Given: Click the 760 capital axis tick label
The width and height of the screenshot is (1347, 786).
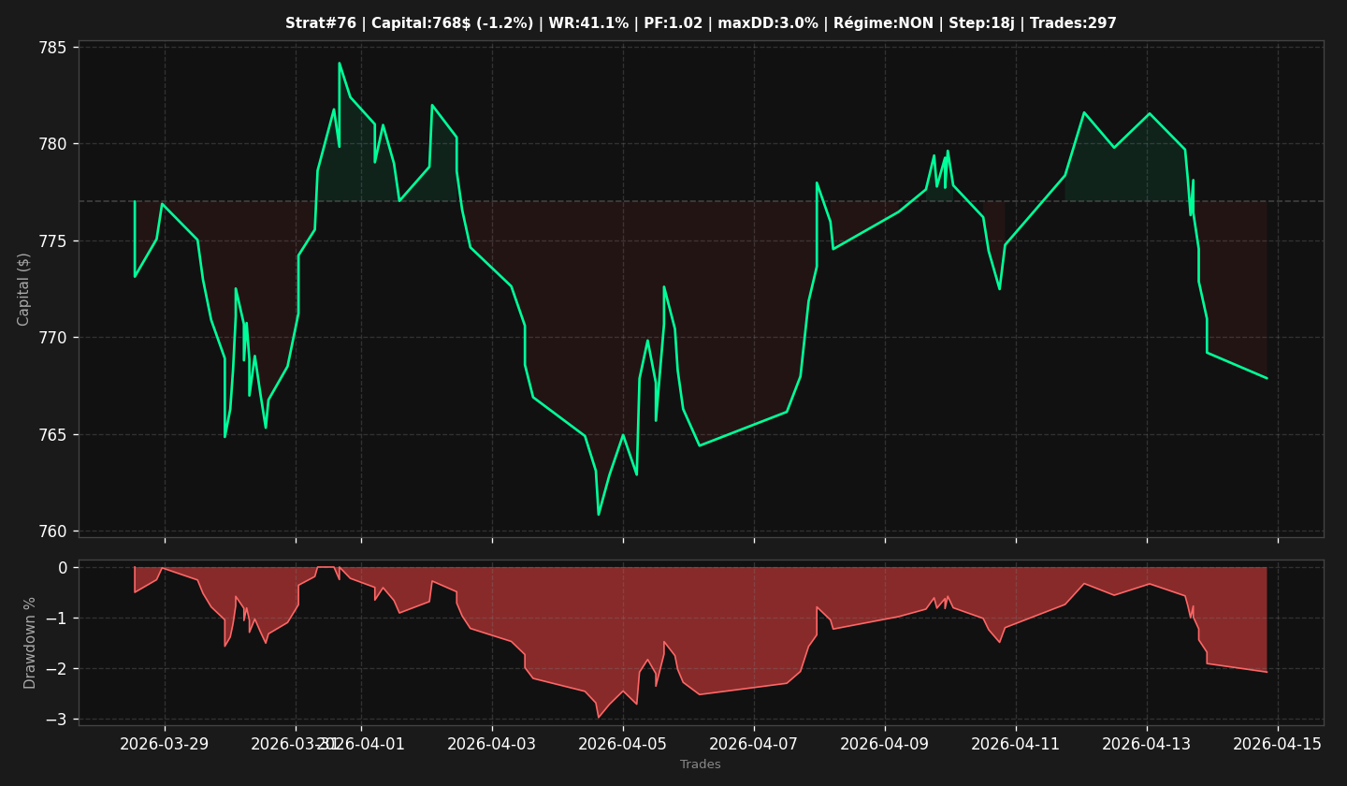Looking at the screenshot, I should tap(52, 531).
